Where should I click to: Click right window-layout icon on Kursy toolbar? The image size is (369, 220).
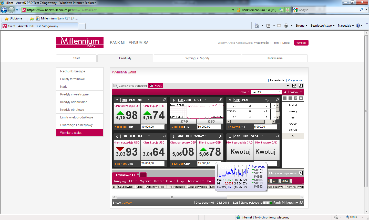(301, 86)
